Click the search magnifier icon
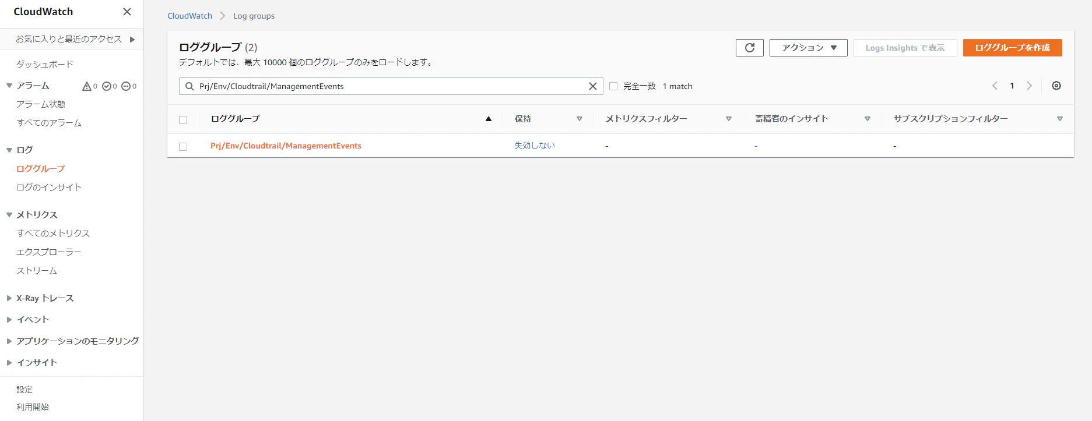This screenshot has height=421, width=1092. [189, 86]
